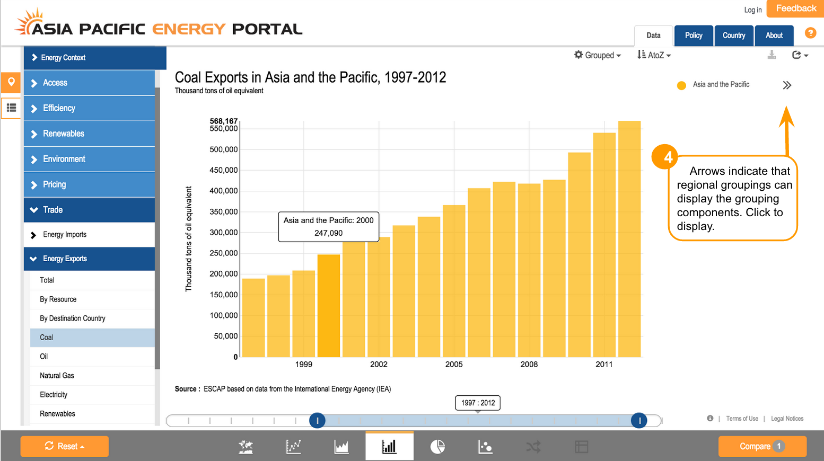Click the Compare button

click(761, 446)
